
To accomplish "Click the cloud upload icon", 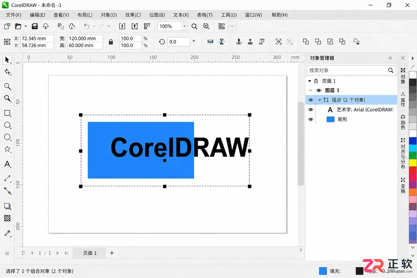I will click(46, 26).
